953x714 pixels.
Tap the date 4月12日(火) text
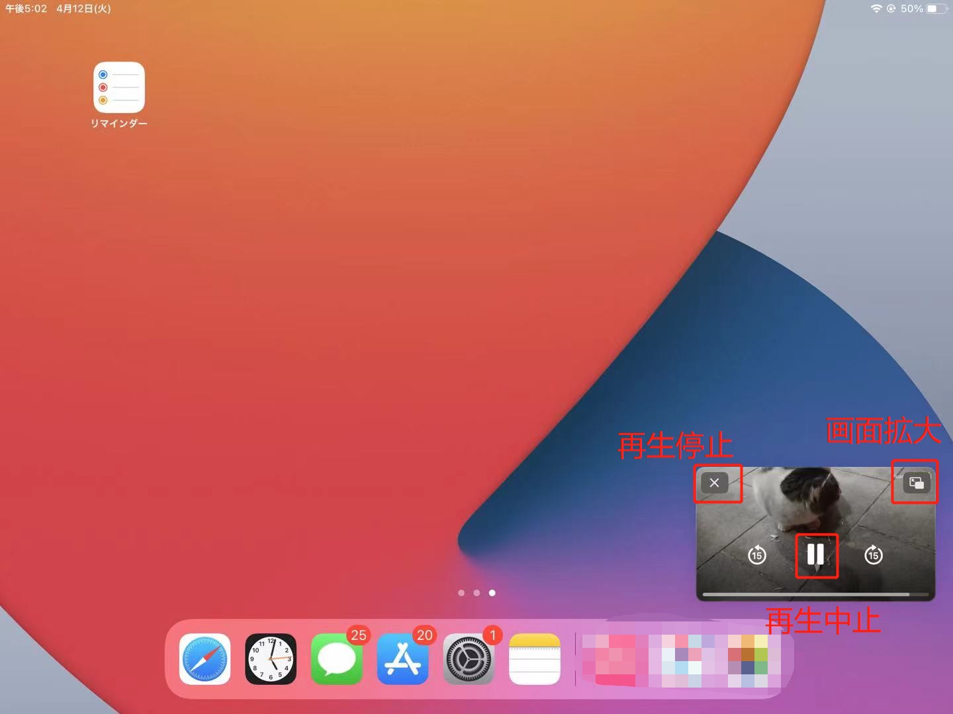[83, 9]
